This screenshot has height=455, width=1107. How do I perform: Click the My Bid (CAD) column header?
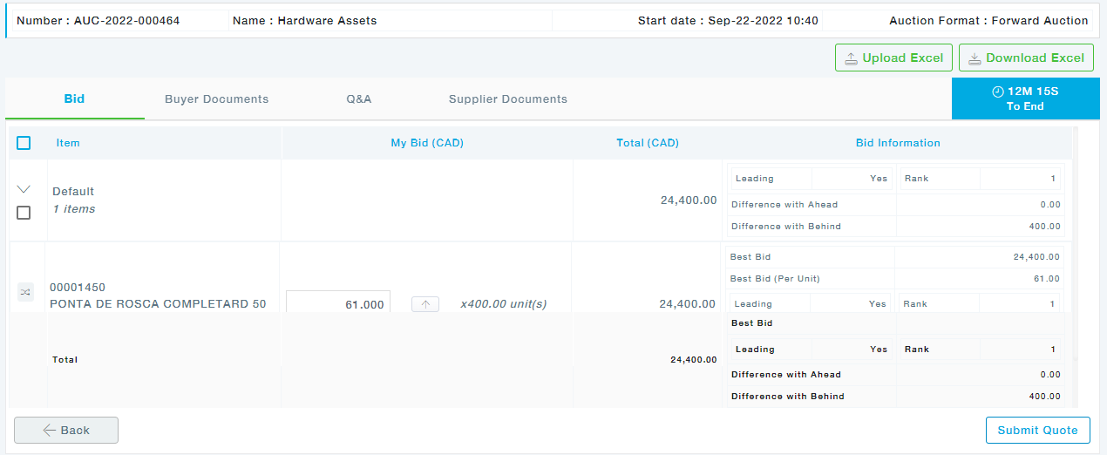click(x=426, y=143)
